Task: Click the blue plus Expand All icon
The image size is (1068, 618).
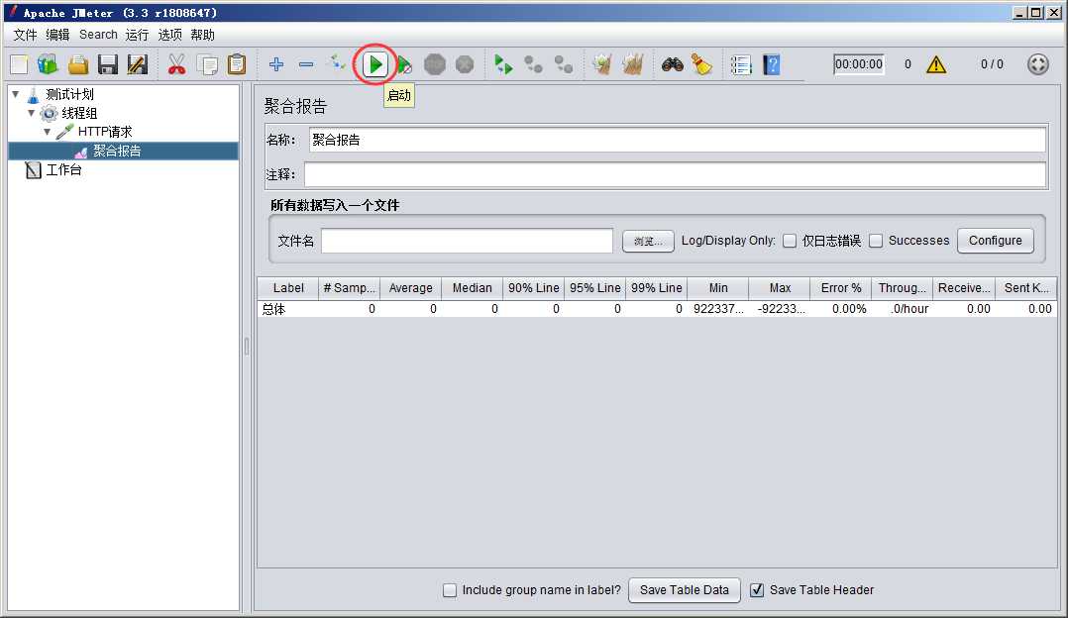Action: point(275,64)
